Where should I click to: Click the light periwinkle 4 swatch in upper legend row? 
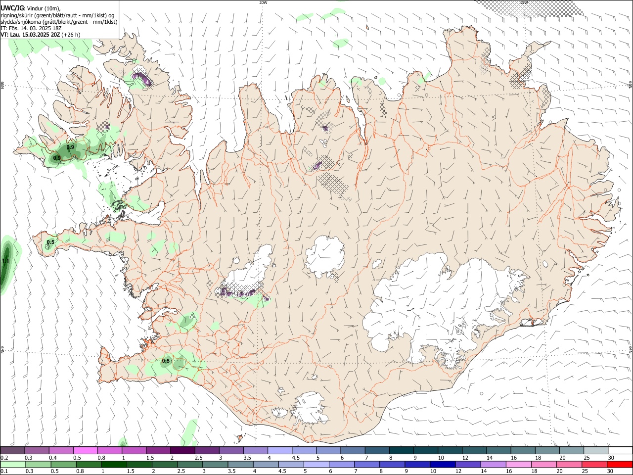280,451
